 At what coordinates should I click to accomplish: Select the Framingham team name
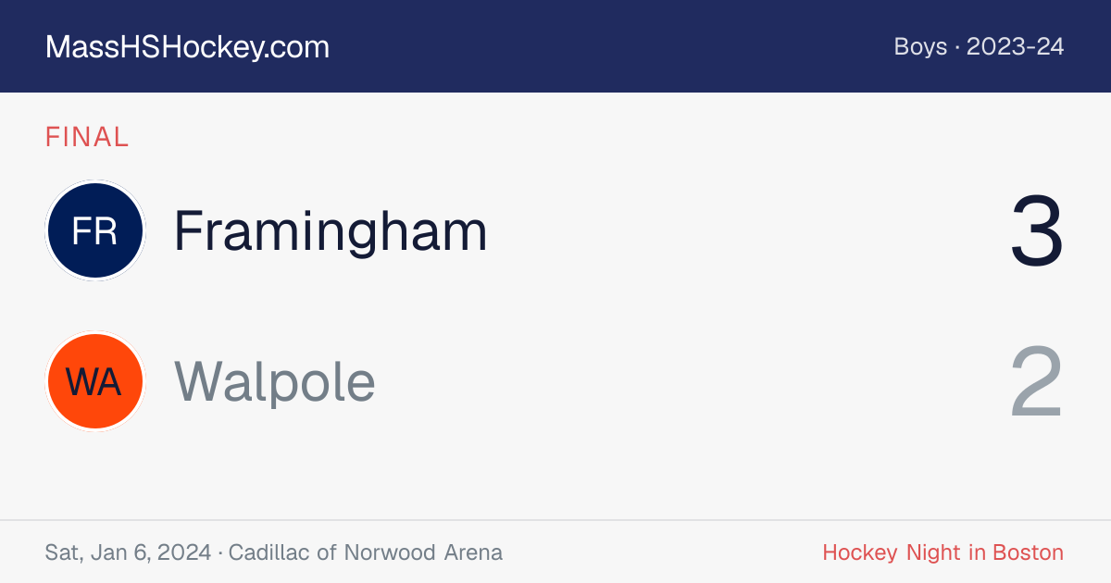coord(331,231)
